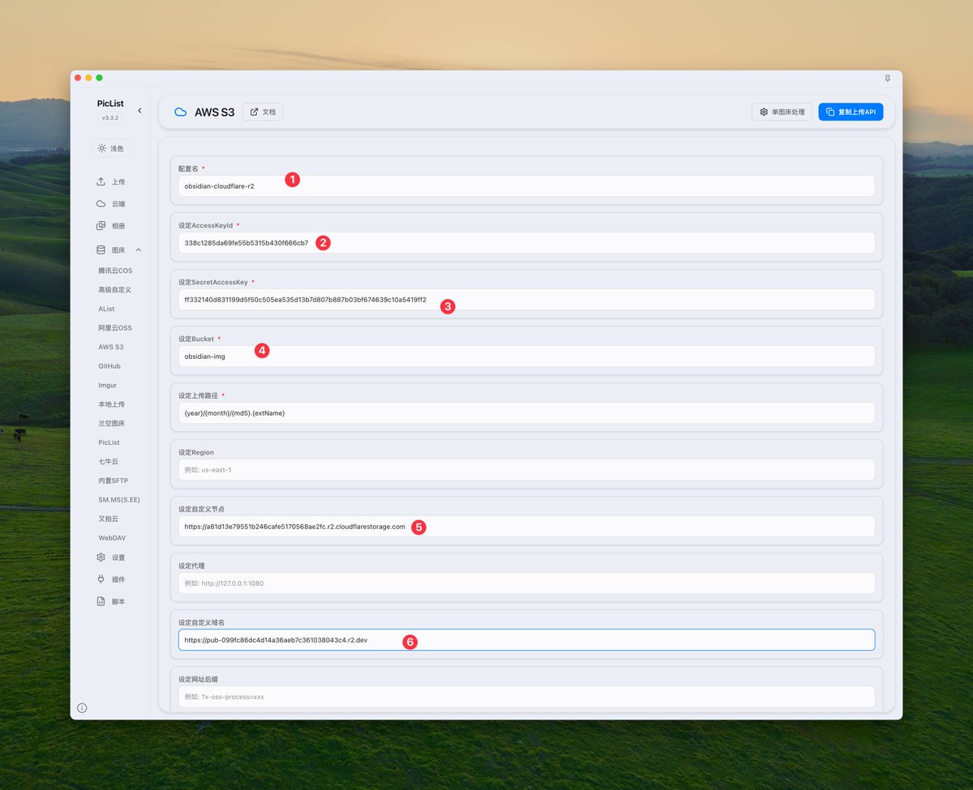
Task: Click the 设定自定义节点 input field
Action: (x=526, y=527)
